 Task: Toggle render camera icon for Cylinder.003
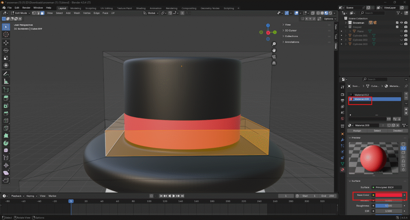(406, 44)
